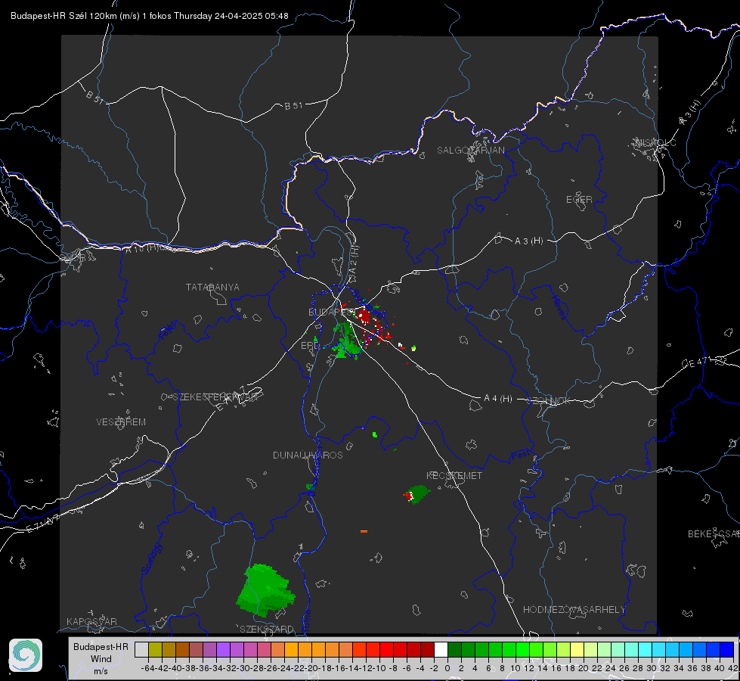Pick the olive swatch above the -64 label
Image resolution: width=740 pixels, height=681 pixels.
click(155, 649)
